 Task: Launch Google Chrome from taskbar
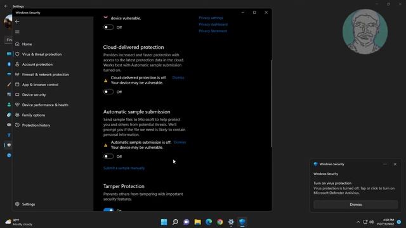tap(220, 222)
